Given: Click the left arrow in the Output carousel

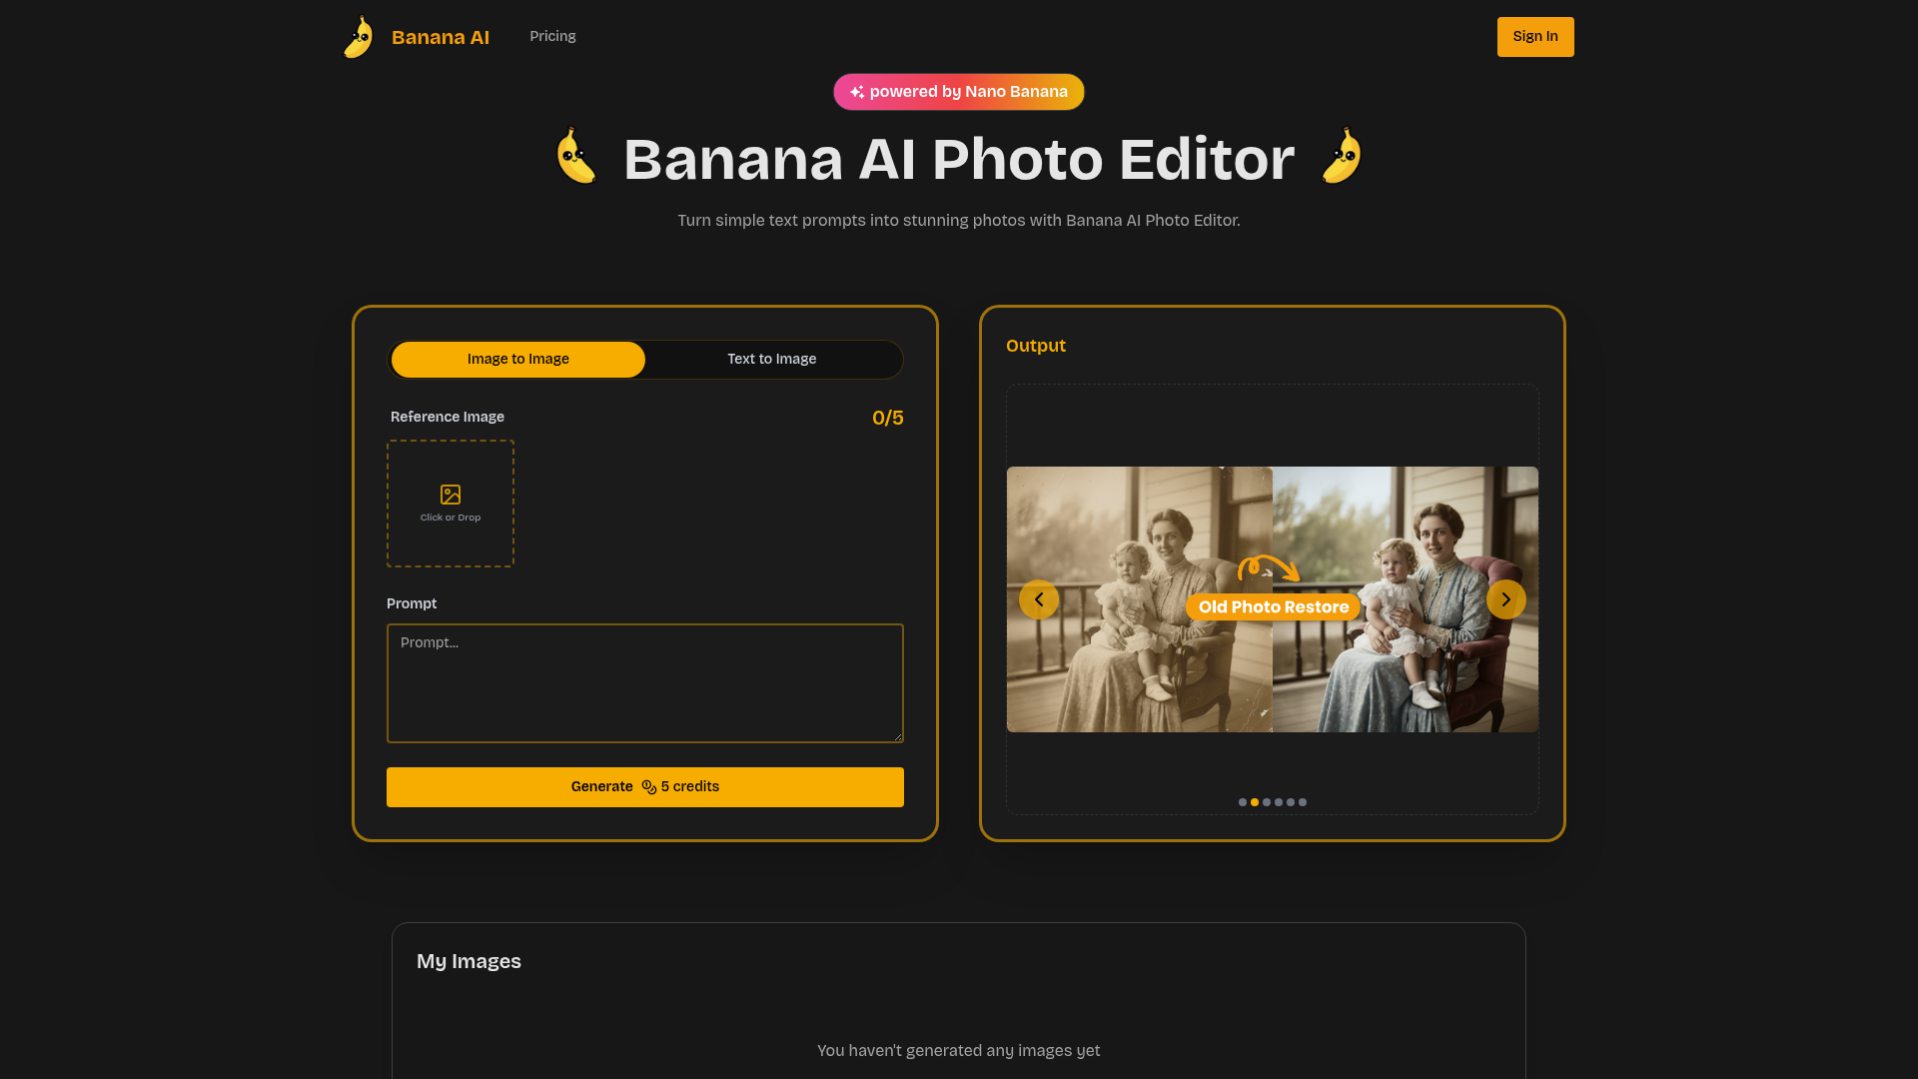Looking at the screenshot, I should tap(1039, 598).
